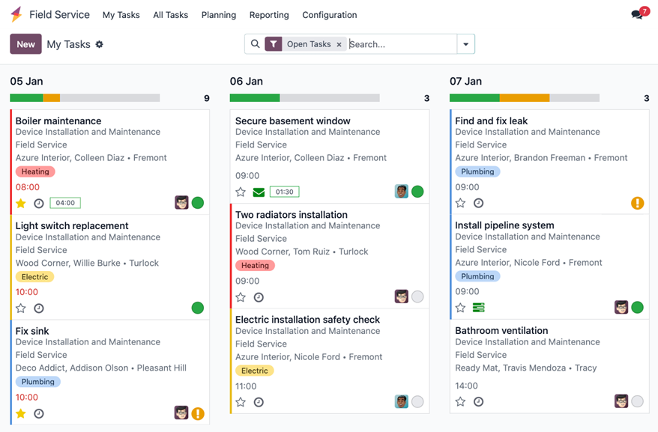Open the chat messages icon
This screenshot has height=432, width=658.
pos(638,14)
